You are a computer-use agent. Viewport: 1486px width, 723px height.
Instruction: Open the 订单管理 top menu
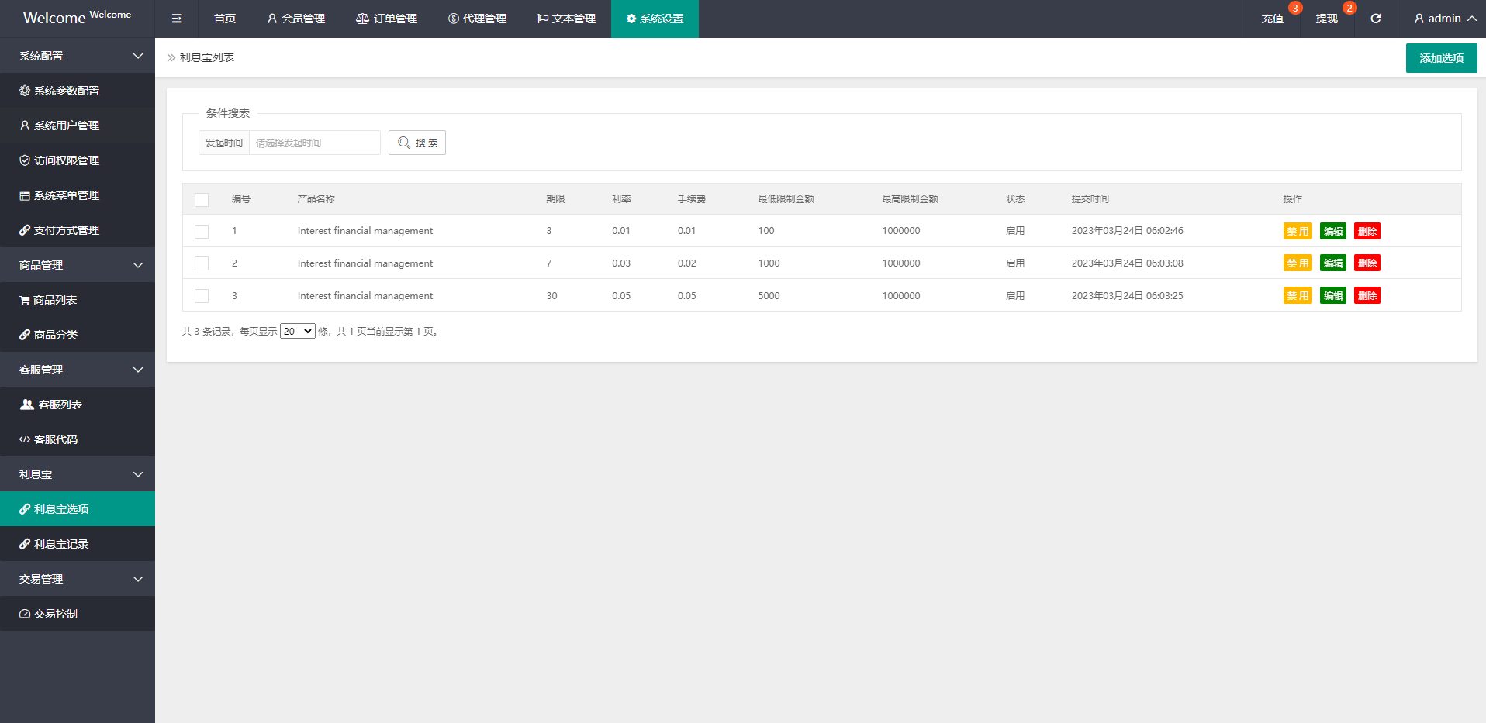click(x=386, y=19)
